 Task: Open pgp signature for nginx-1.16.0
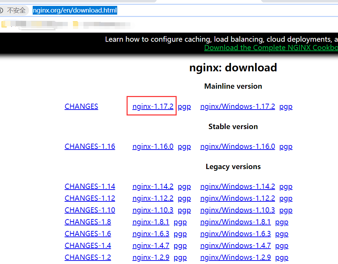coord(184,147)
